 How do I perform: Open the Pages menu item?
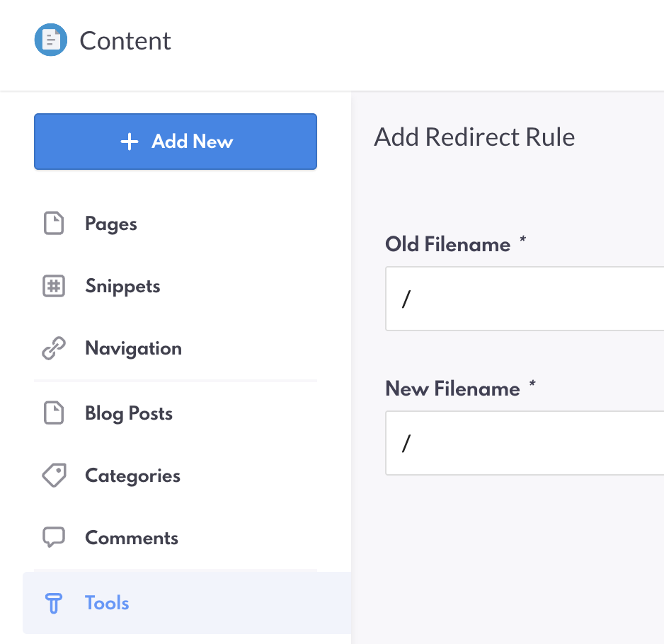111,224
